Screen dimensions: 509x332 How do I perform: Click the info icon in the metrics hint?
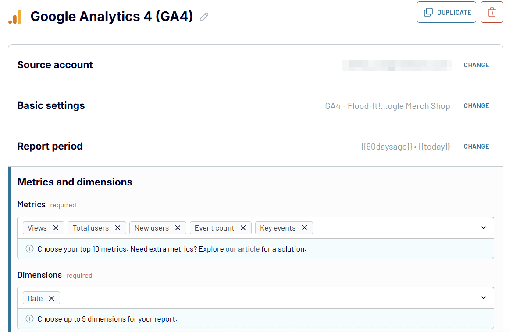pos(29,249)
